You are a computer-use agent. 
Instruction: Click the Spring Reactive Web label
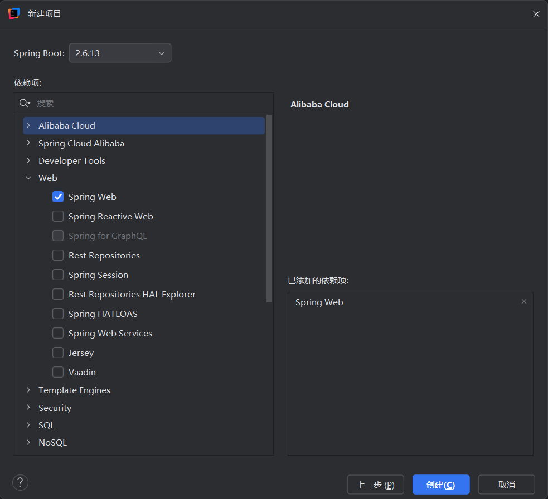[x=111, y=217]
